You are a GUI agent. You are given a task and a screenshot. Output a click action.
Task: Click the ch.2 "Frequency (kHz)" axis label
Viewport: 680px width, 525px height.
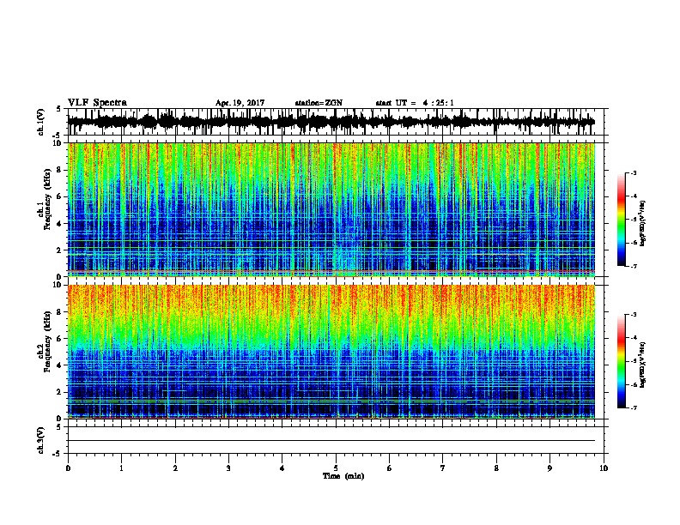click(47, 341)
